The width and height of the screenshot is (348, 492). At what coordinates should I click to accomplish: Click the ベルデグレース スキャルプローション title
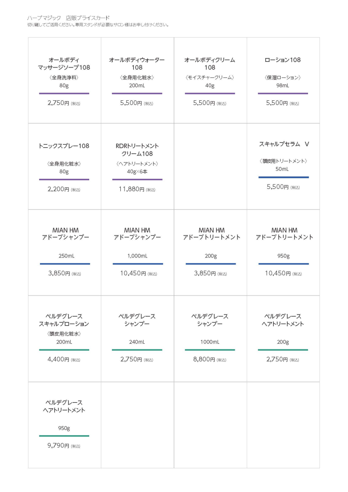(64, 320)
